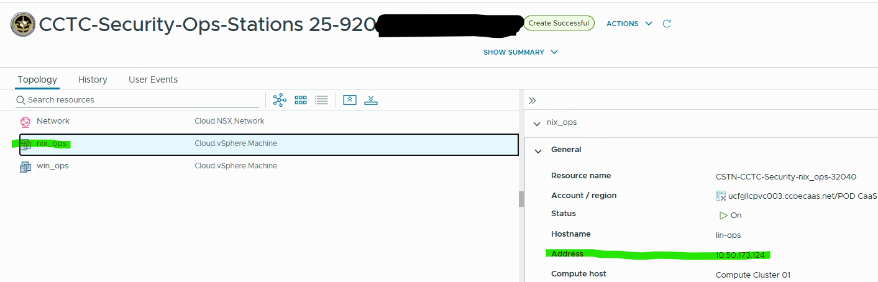878x282 pixels.
Task: Click the lin-ops hostname value
Action: [x=728, y=235]
